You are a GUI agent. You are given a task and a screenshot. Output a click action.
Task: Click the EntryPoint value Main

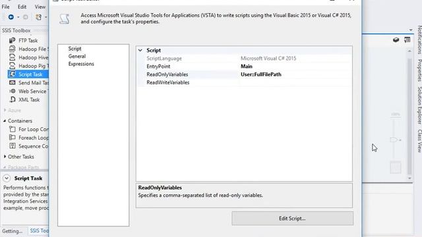click(x=246, y=66)
